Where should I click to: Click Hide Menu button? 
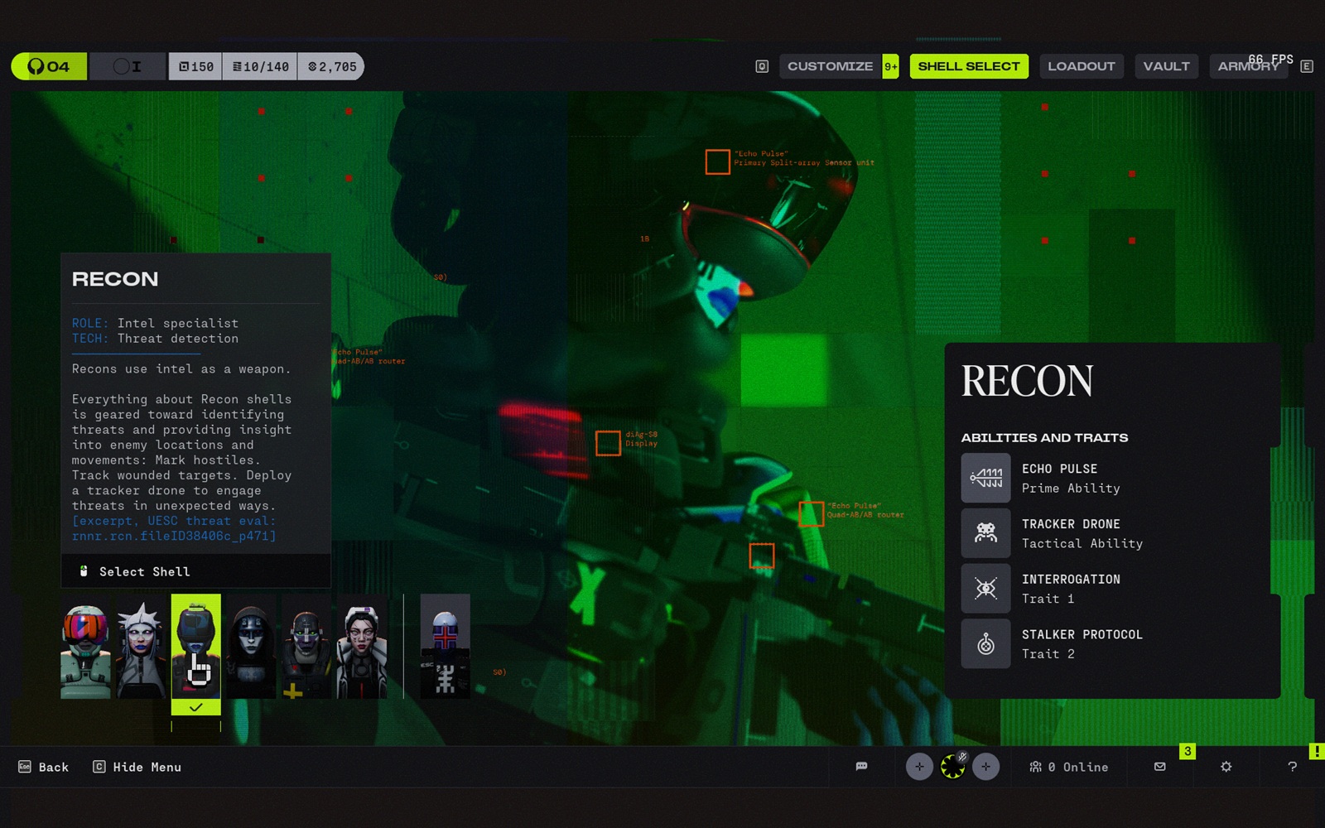point(137,768)
